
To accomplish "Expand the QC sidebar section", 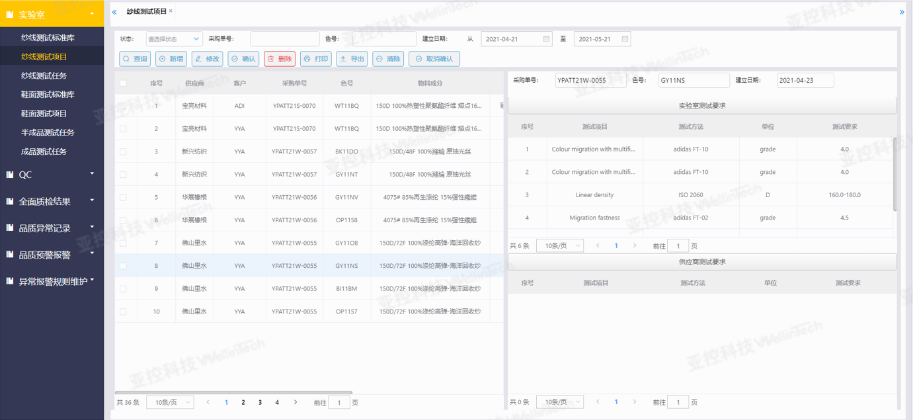I will pyautogui.click(x=52, y=175).
